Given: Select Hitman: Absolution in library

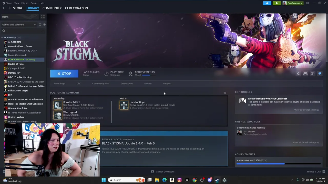Looking at the screenshot, I should [x=18, y=108].
